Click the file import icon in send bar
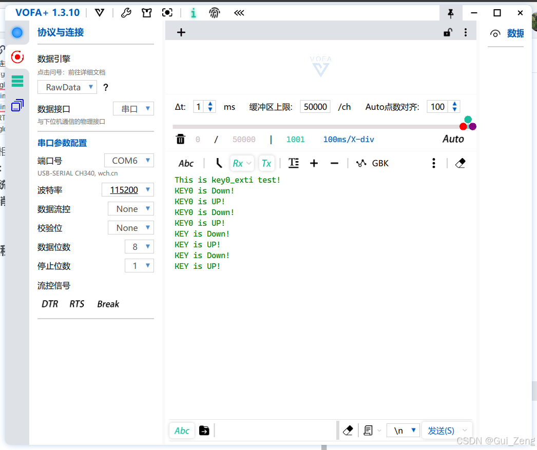The height and width of the screenshot is (450, 537). pos(204,431)
